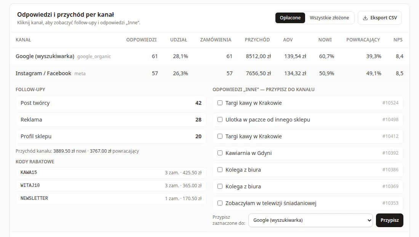Image resolution: width=419 pixels, height=237 pixels.
Task: Check Kolega z biura for order #10369
Action: coord(220,186)
